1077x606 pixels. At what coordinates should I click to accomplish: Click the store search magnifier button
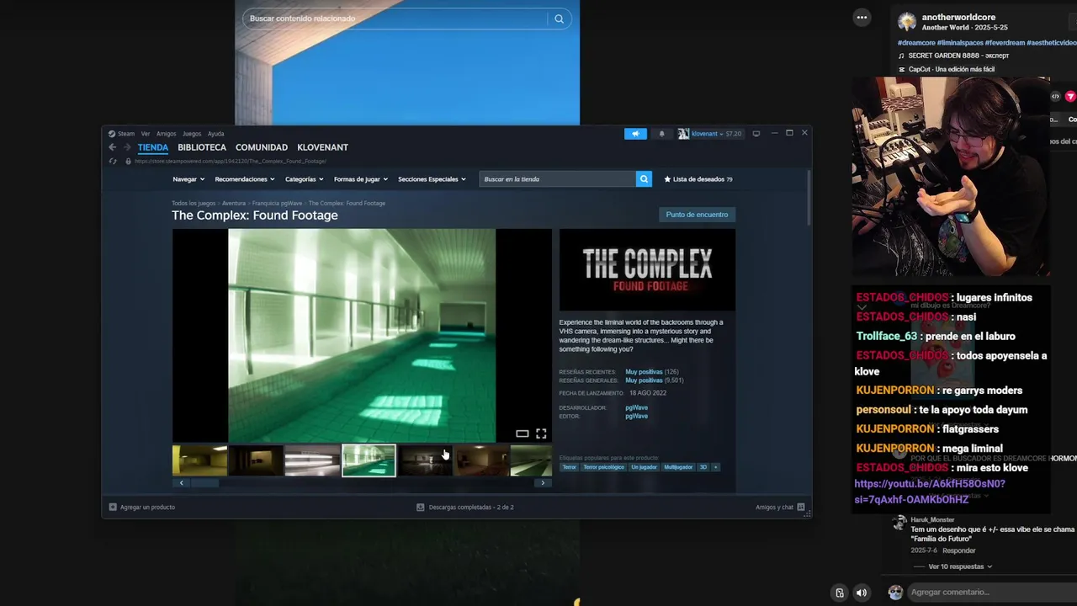(x=644, y=178)
